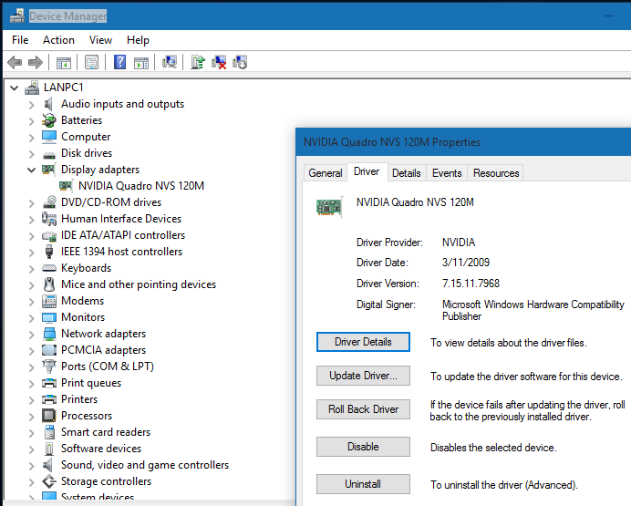Click the Update Driver Software toolbar icon
The height and width of the screenshot is (506, 631).
coord(198,62)
